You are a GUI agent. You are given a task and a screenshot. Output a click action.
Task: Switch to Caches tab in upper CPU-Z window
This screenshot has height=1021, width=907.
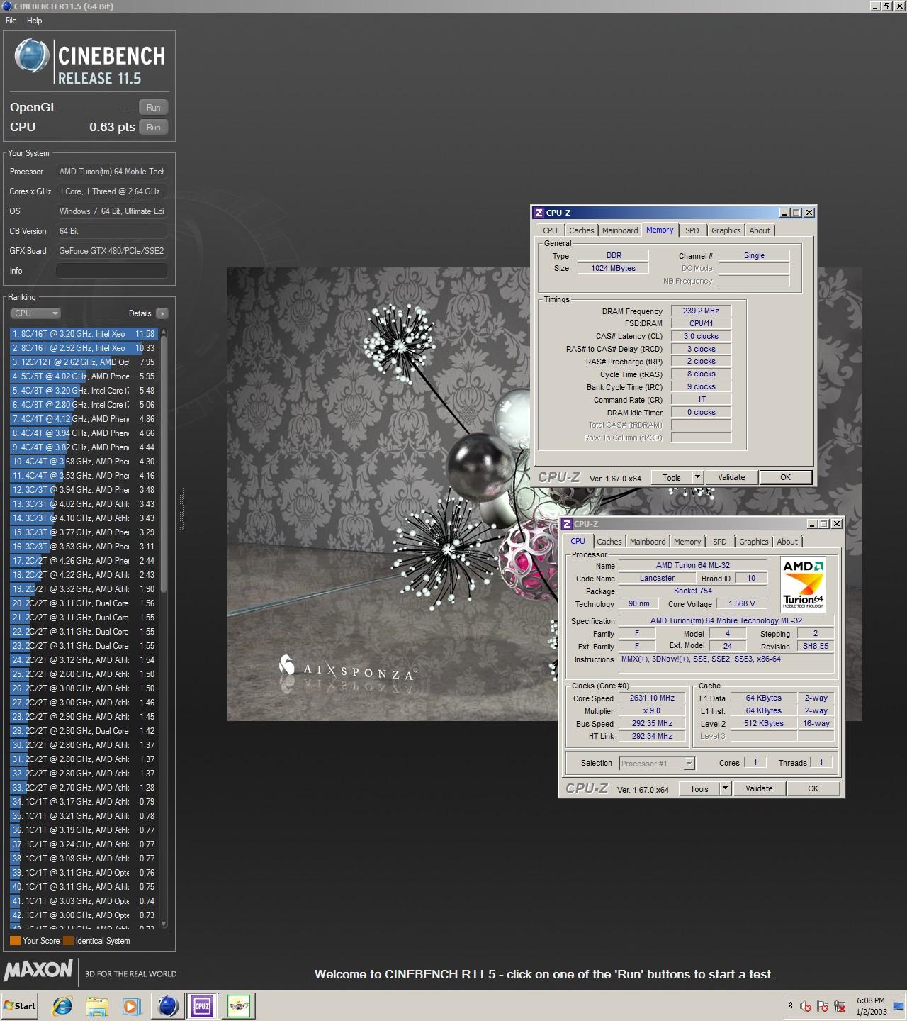click(x=581, y=230)
